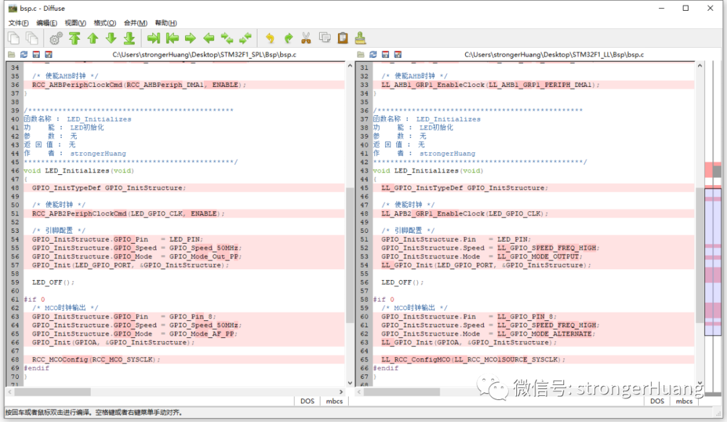Save left pane file as
Screen dimensions: 727x422
pyautogui.click(x=48, y=55)
